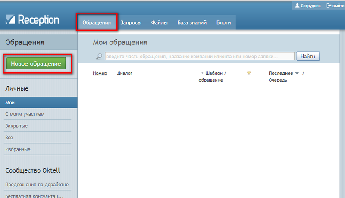Open Избранные tickets
This screenshot has width=345, height=198.
pyautogui.click(x=18, y=149)
